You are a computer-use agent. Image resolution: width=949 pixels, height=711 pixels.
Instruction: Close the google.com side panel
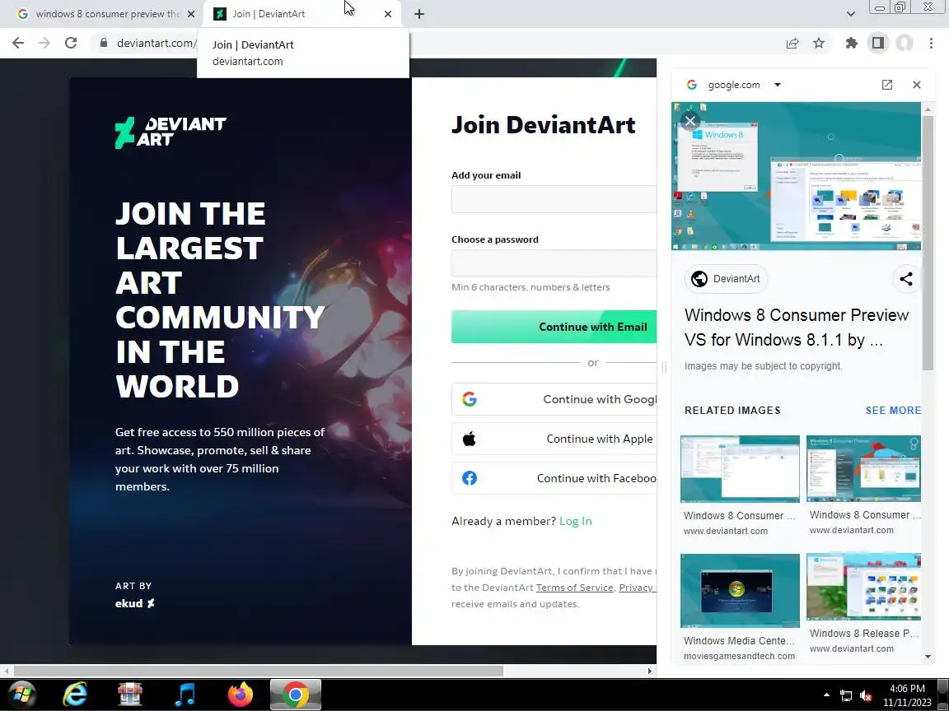click(x=917, y=85)
